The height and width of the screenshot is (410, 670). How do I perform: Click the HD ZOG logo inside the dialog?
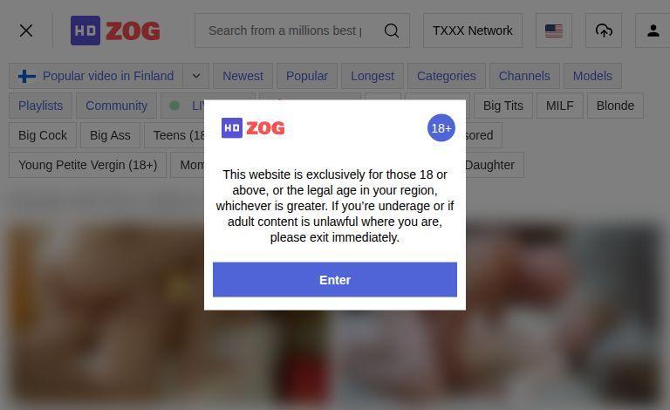click(253, 127)
